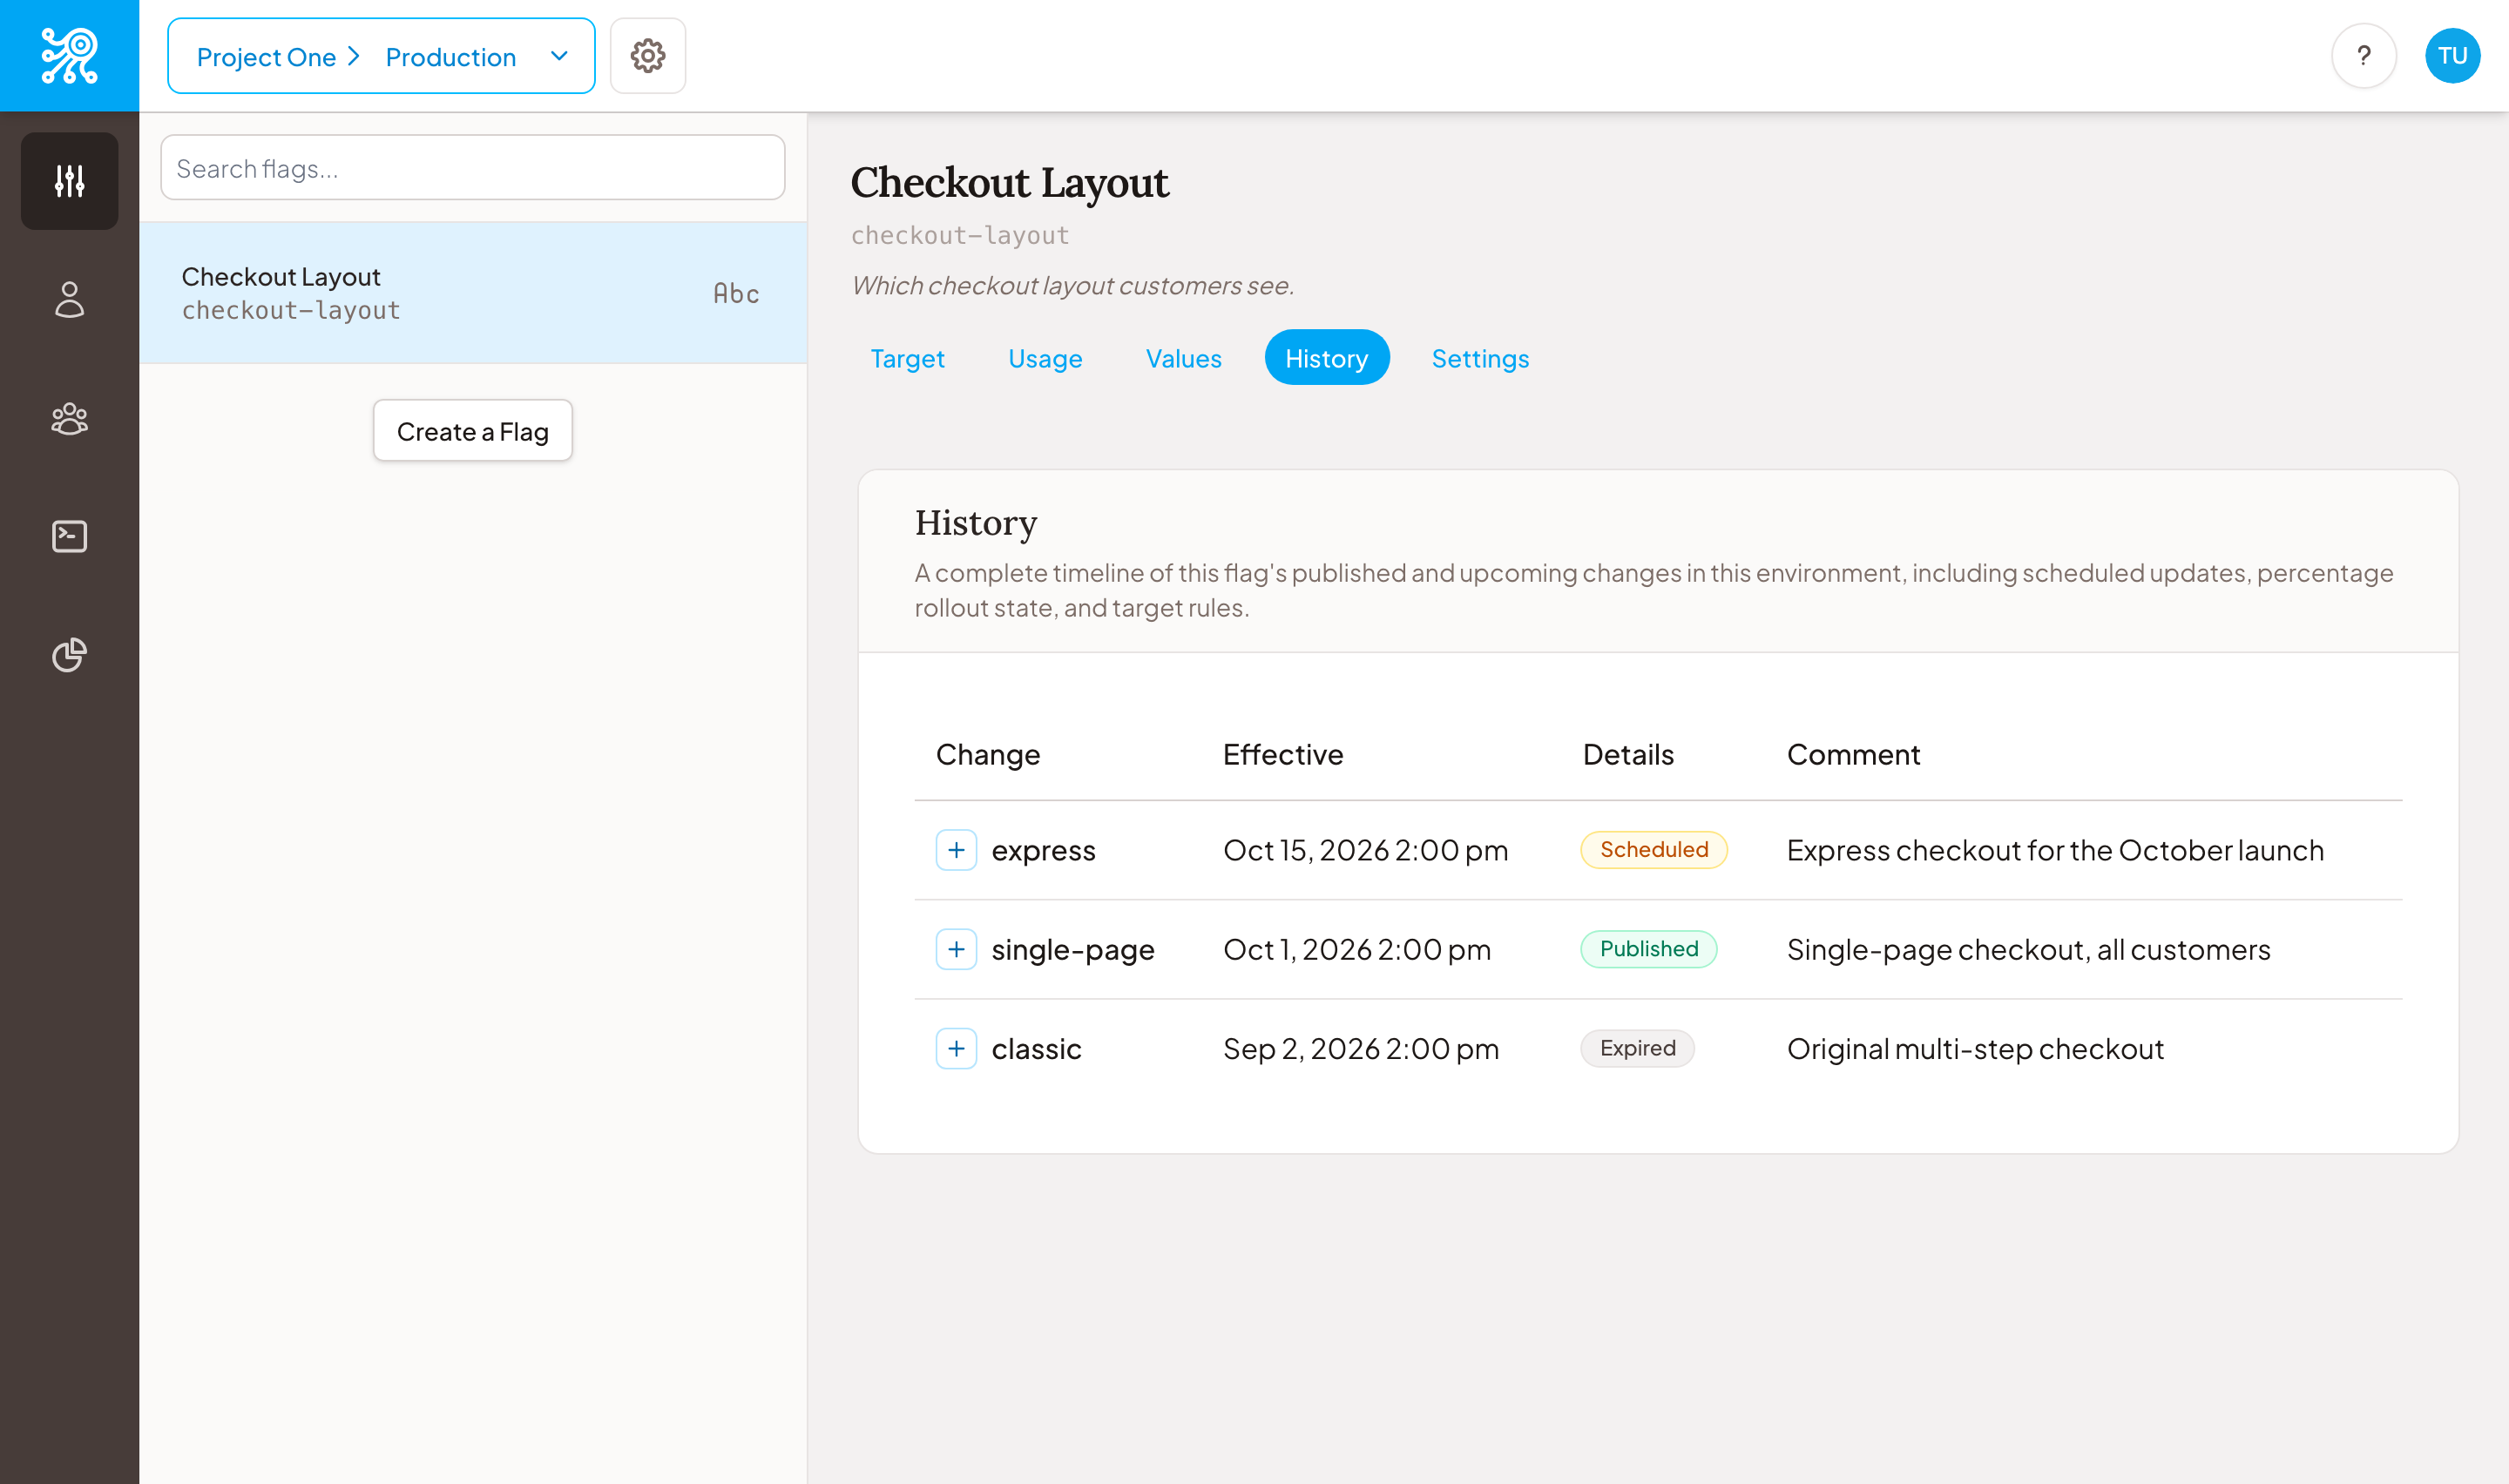Open Project One Production environment dropdown
The image size is (2509, 1484).
pos(381,56)
